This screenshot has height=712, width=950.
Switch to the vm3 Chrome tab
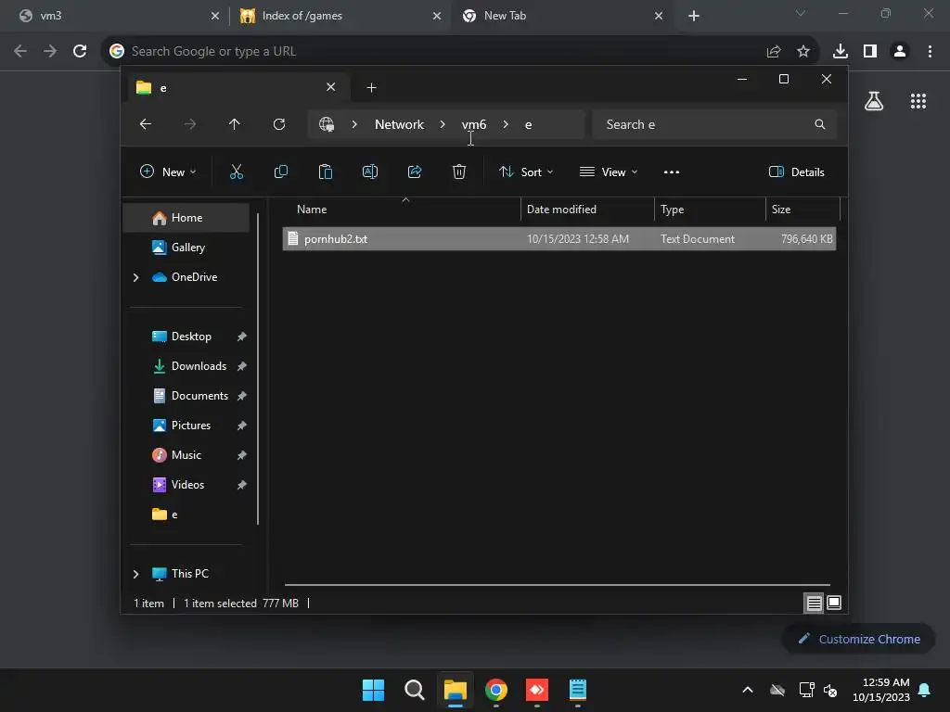(x=117, y=16)
